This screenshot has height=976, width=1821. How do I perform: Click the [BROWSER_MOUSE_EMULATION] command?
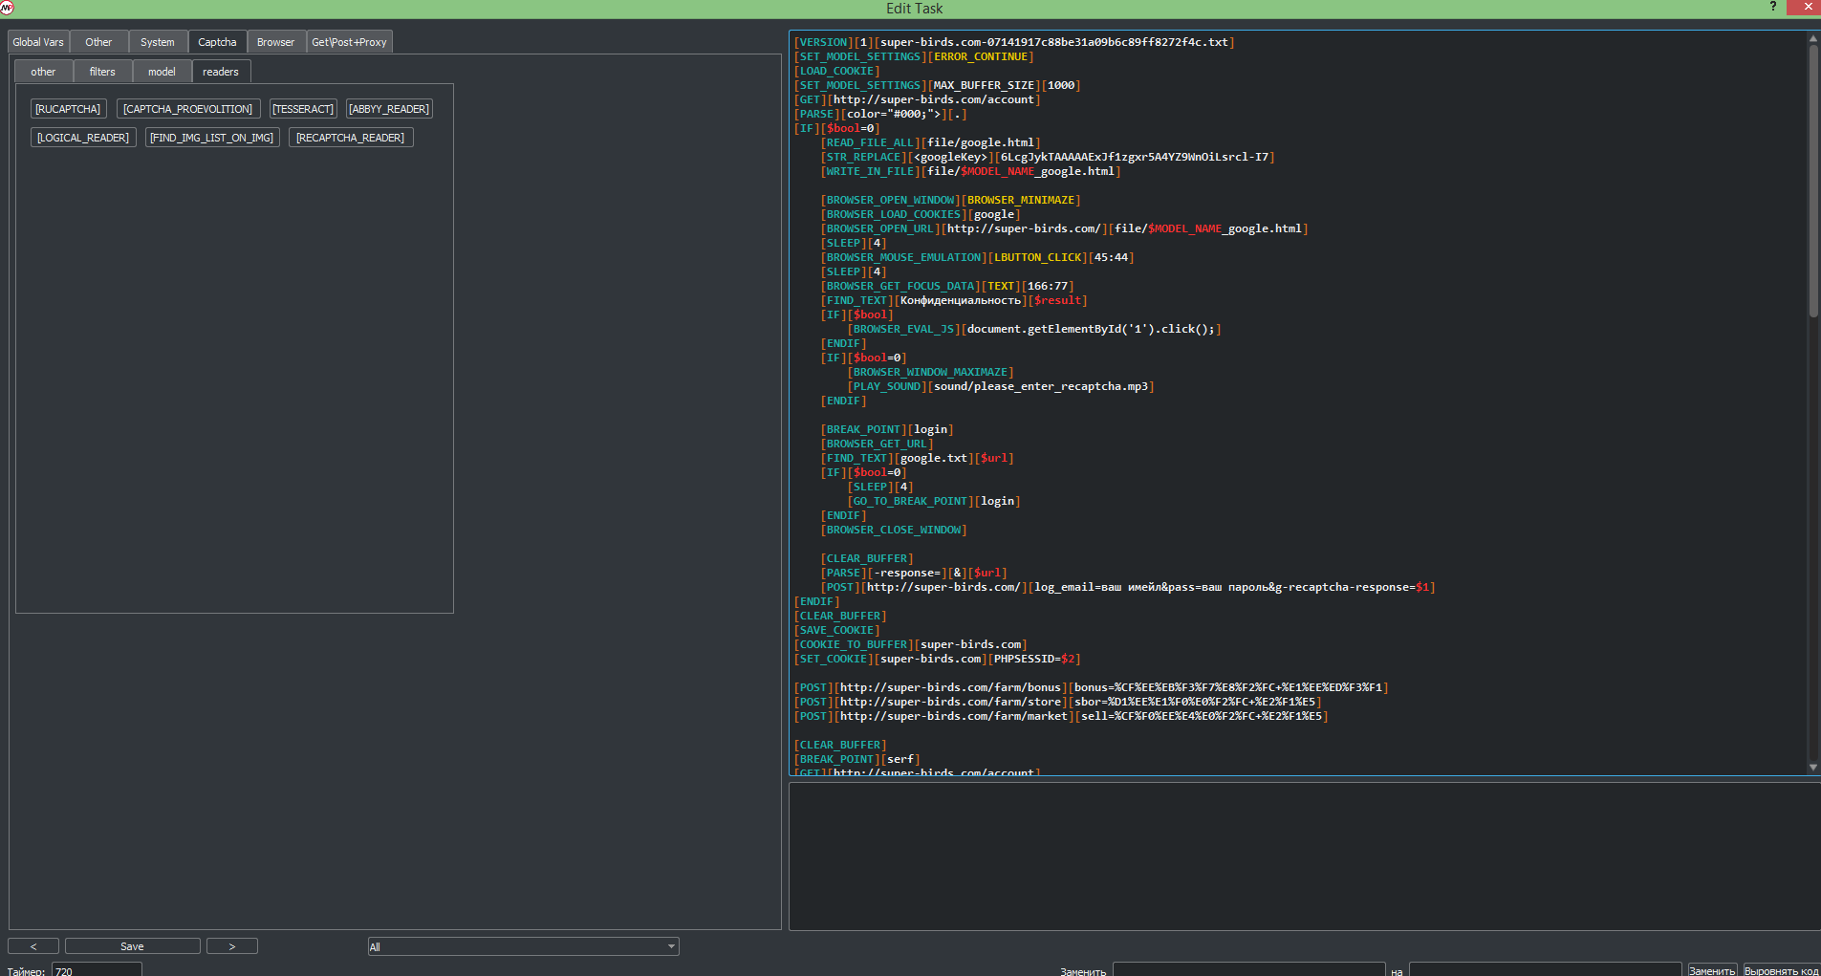(x=903, y=257)
